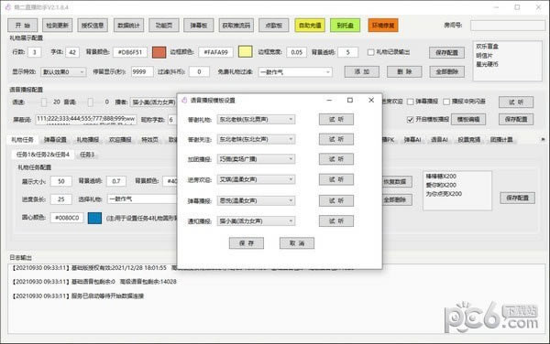The height and width of the screenshot is (344, 550).
Task: Click 试听 beside 答谢礼物 in dialog
Action: tap(336, 119)
